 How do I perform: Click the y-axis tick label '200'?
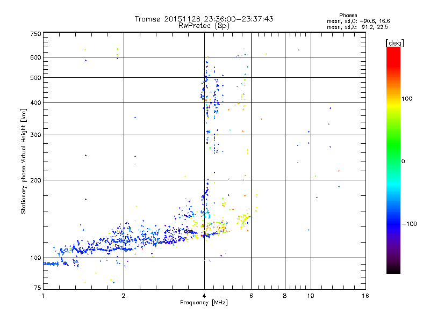click(x=35, y=180)
